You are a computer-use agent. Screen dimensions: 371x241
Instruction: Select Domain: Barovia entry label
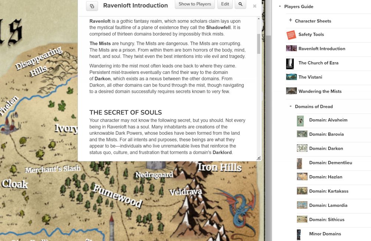coord(326,134)
